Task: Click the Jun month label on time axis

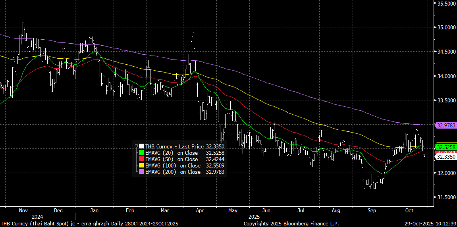Action: click(266, 210)
